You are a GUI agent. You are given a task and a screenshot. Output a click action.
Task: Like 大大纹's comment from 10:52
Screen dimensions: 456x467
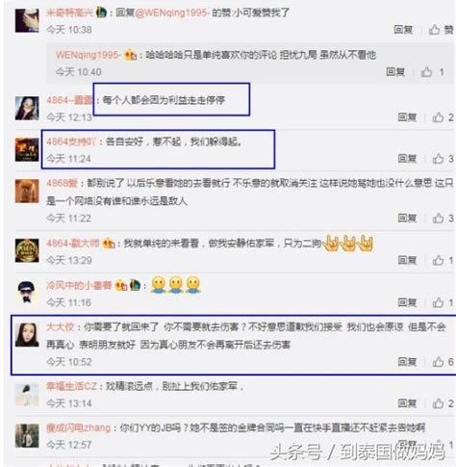(x=443, y=362)
